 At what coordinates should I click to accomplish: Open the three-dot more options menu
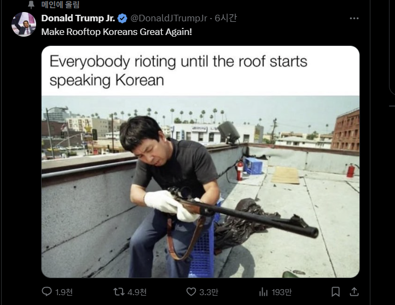click(354, 18)
